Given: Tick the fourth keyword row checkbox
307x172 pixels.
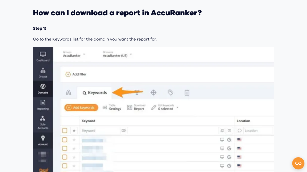Looking at the screenshot, I should (x=65, y=166).
